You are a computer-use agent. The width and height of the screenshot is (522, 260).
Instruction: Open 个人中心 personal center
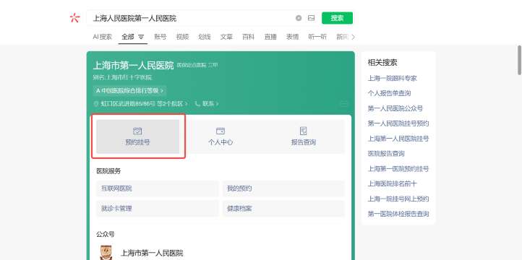click(221, 136)
